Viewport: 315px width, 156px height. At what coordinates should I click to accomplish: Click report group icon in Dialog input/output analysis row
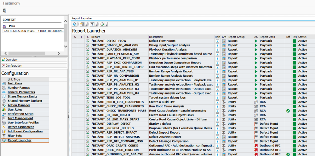(224, 45)
